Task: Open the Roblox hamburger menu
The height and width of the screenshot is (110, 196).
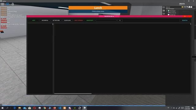Action: pos(2,4)
